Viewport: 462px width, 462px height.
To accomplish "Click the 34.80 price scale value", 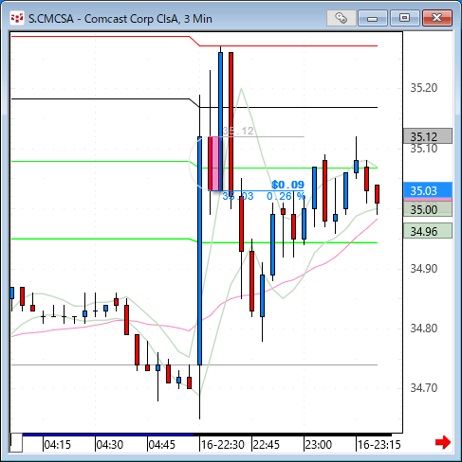I will pos(424,329).
